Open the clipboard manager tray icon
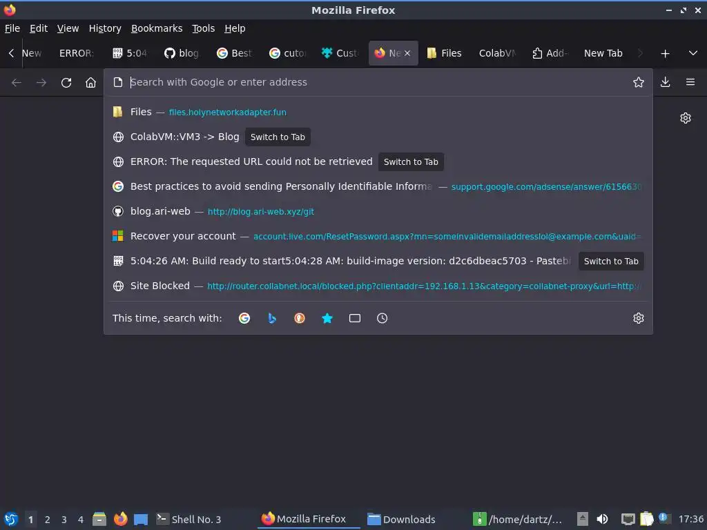707x530 pixels. pyautogui.click(x=646, y=519)
